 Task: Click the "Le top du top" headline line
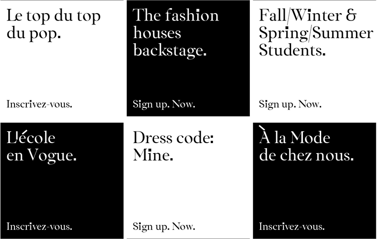(53, 16)
